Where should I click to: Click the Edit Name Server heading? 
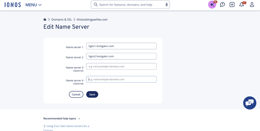[66, 27]
